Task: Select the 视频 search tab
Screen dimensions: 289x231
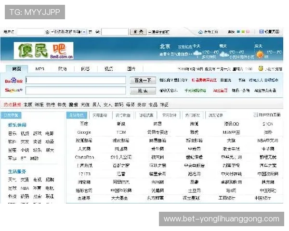Action: point(108,69)
